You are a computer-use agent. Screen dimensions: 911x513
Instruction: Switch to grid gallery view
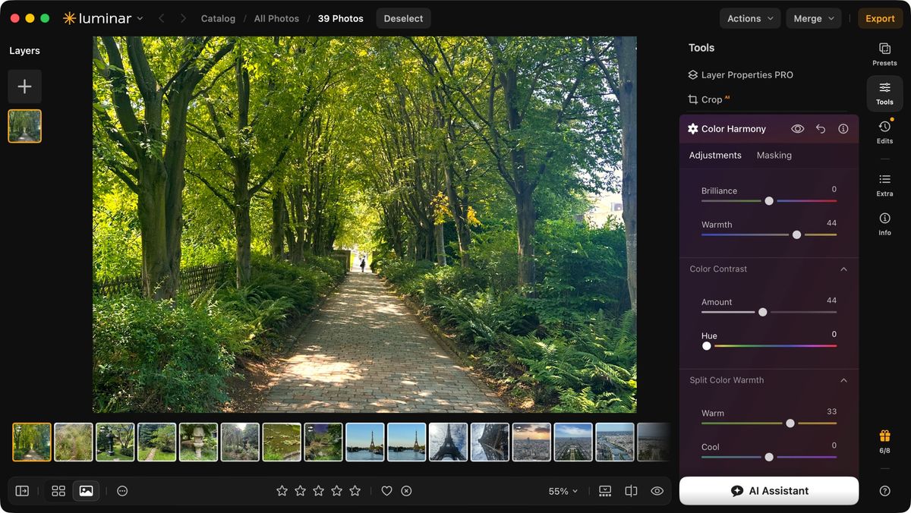(58, 491)
